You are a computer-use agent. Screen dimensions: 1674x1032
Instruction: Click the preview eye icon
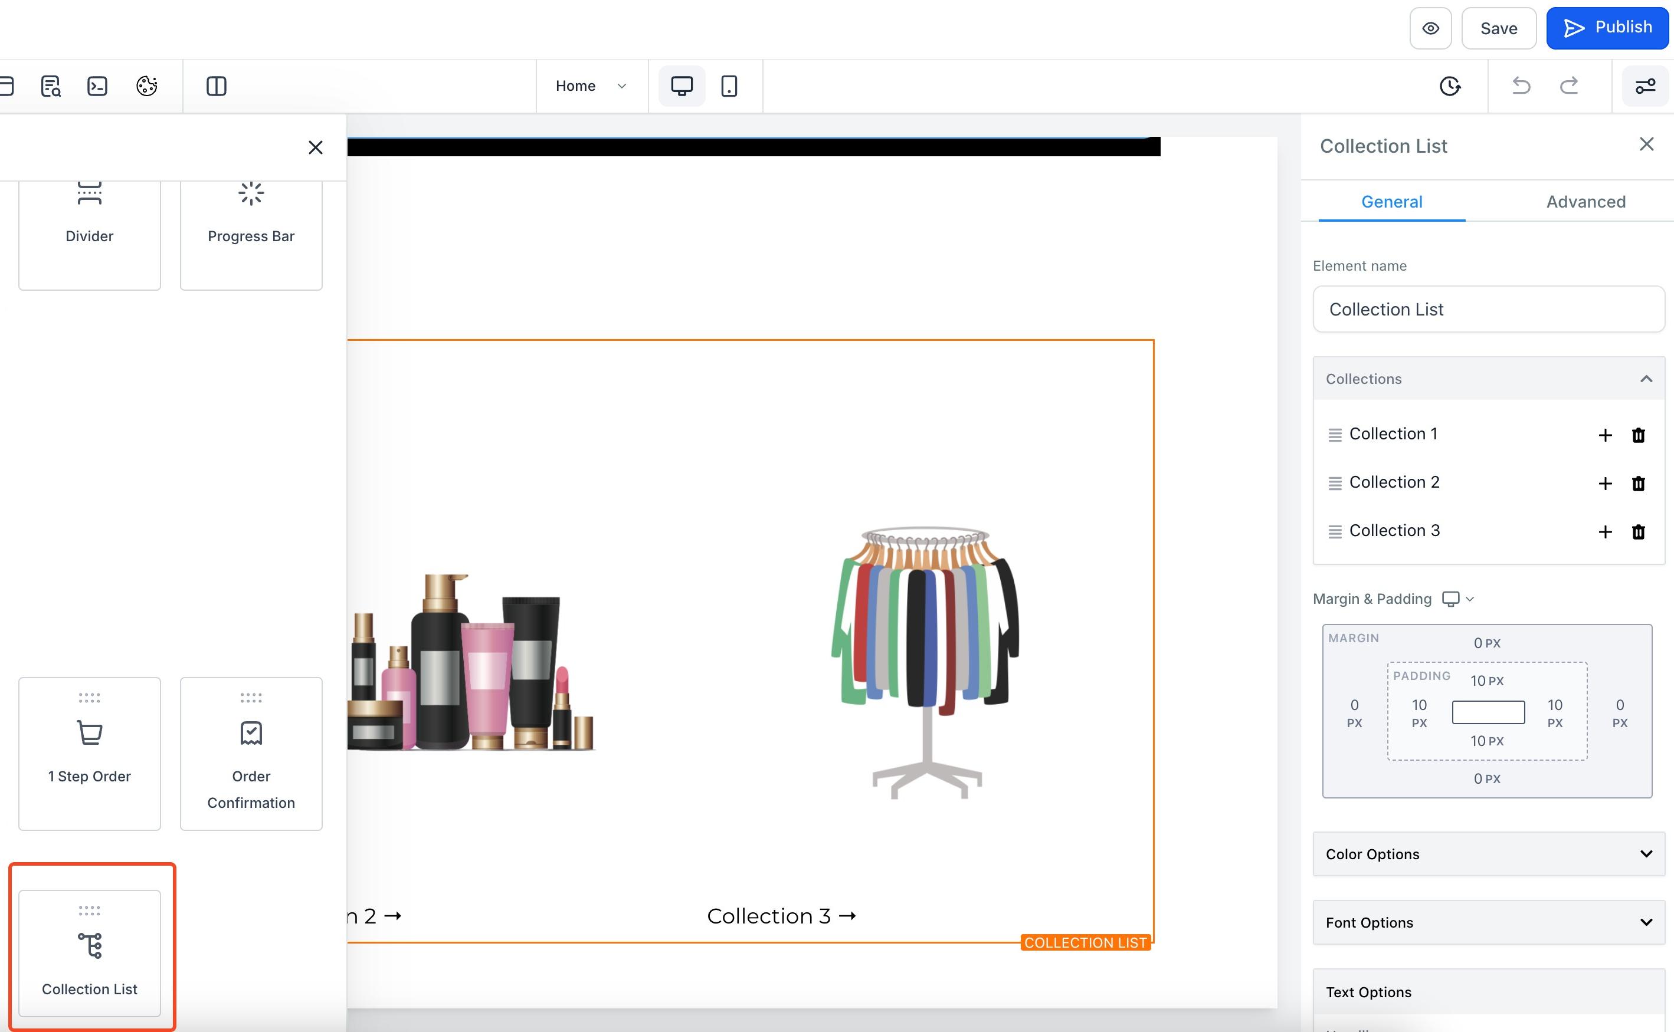pyautogui.click(x=1430, y=29)
